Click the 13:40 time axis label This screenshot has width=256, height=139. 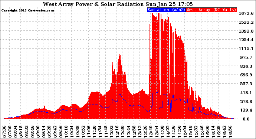[x=151, y=132]
